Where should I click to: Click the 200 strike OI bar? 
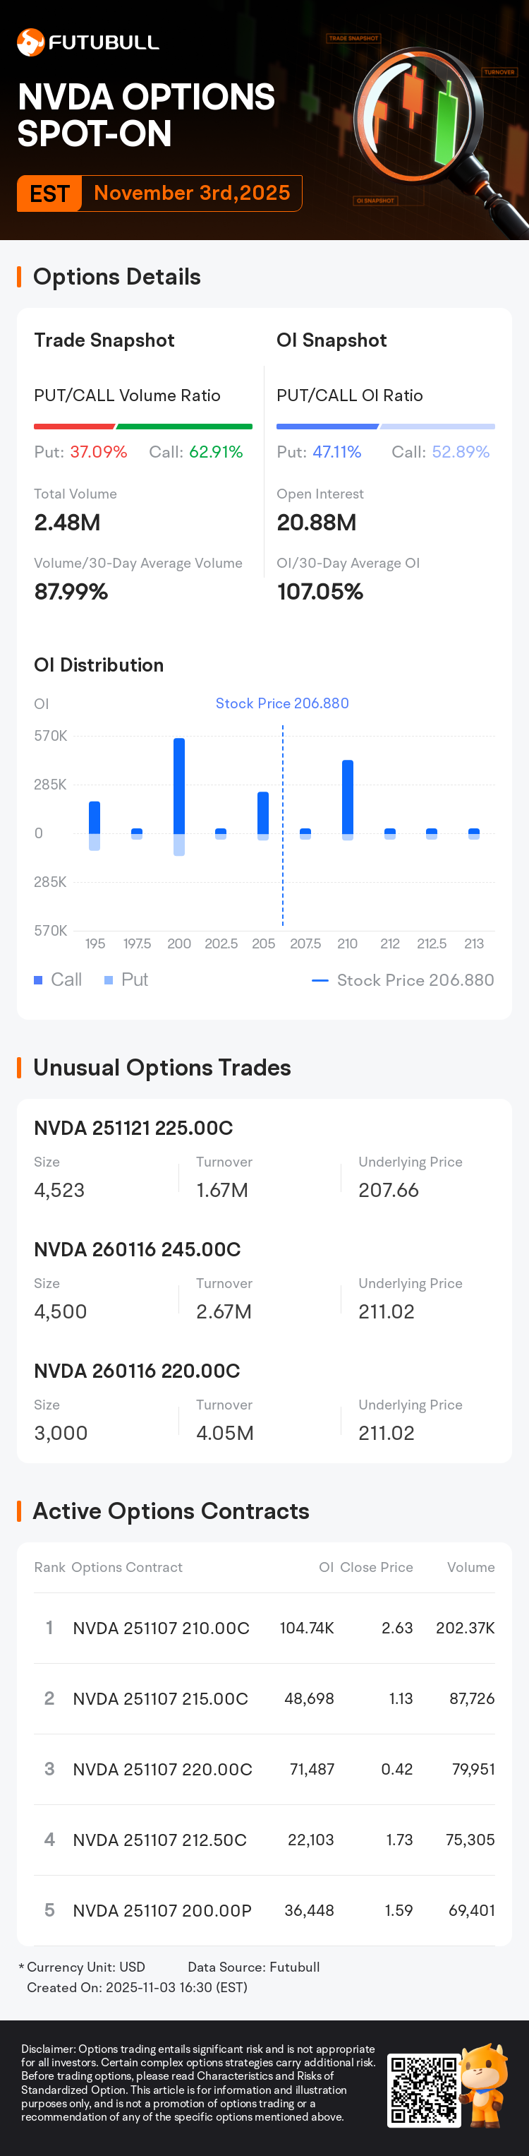coord(179,787)
